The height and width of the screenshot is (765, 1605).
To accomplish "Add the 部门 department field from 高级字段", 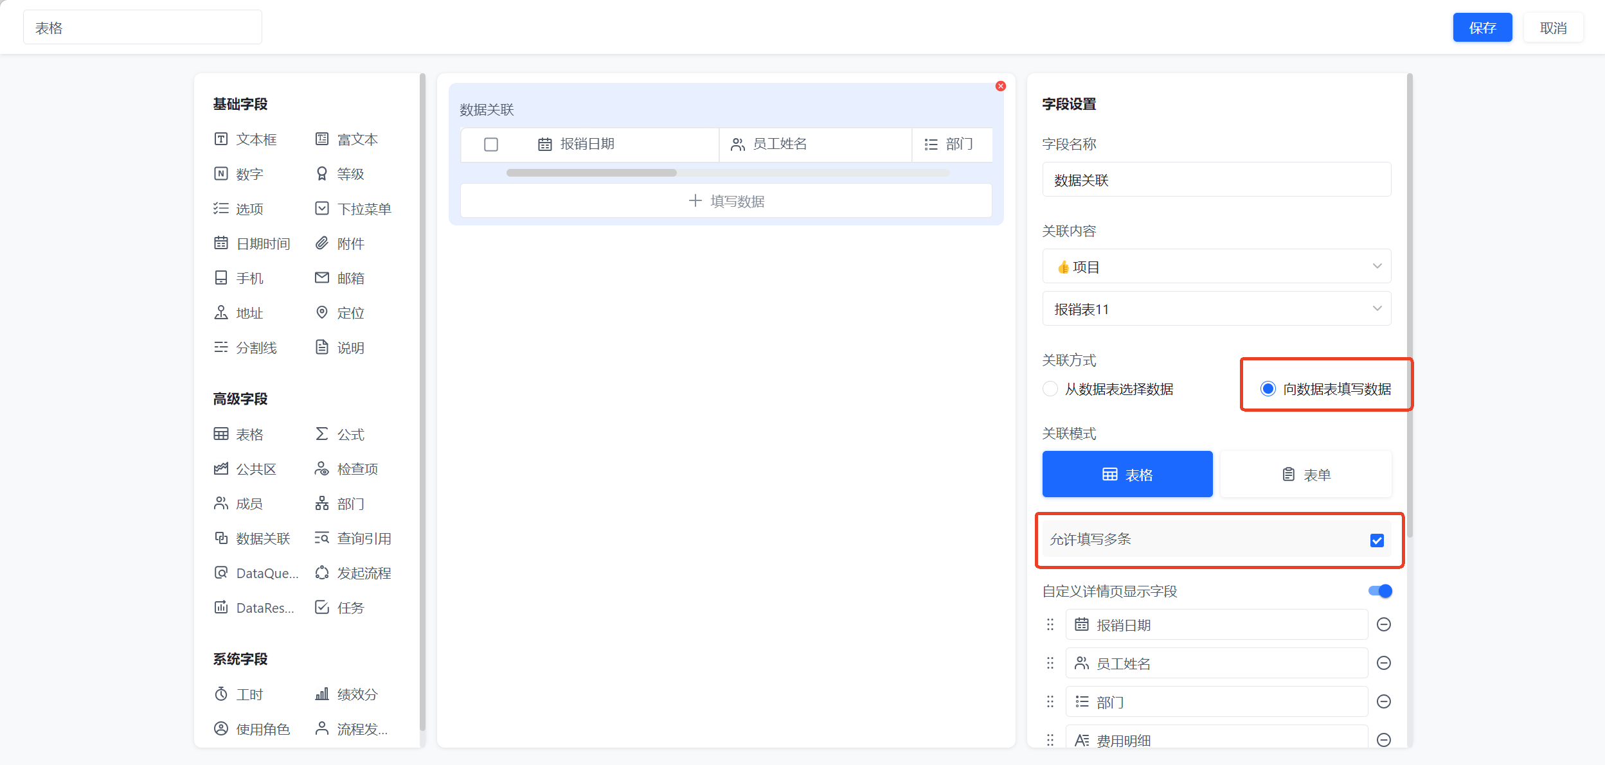I will pos(339,504).
